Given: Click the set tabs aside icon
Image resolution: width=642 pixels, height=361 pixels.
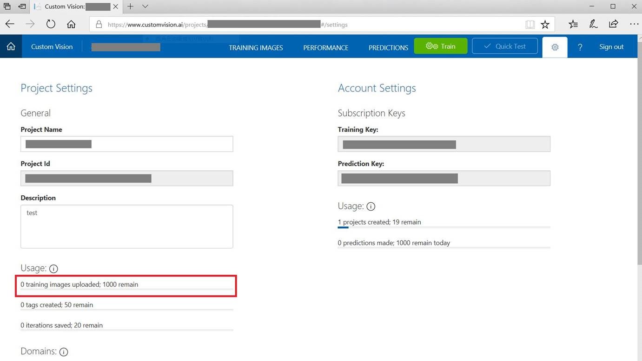Looking at the screenshot, I should (x=22, y=6).
